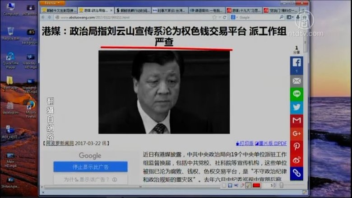The image size is (352, 198).
Task: Click the save icon in annotation toolbar
Action: [x=230, y=186]
